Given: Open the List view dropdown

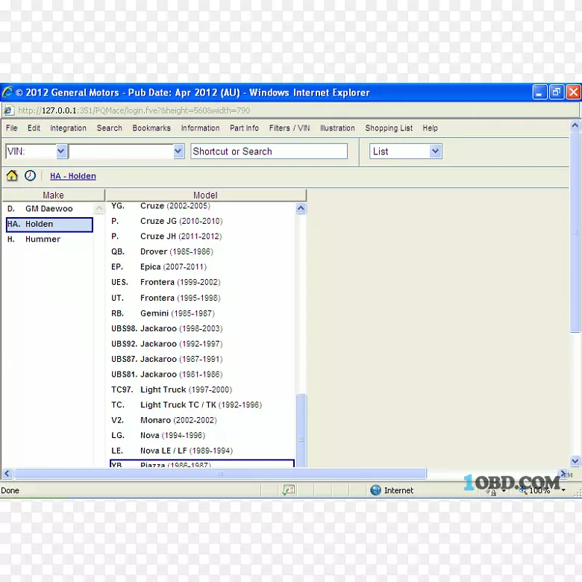Looking at the screenshot, I should click(436, 151).
